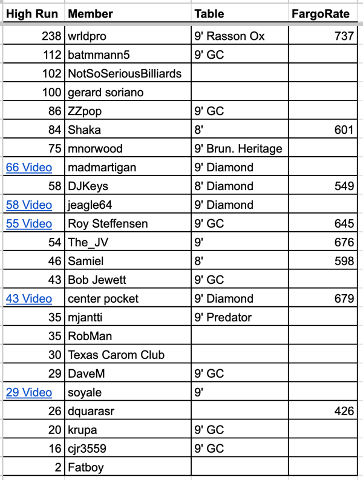Viewport: 363px width, 480px height.
Task: Open soyale's "29 Video" link
Action: click(x=28, y=393)
